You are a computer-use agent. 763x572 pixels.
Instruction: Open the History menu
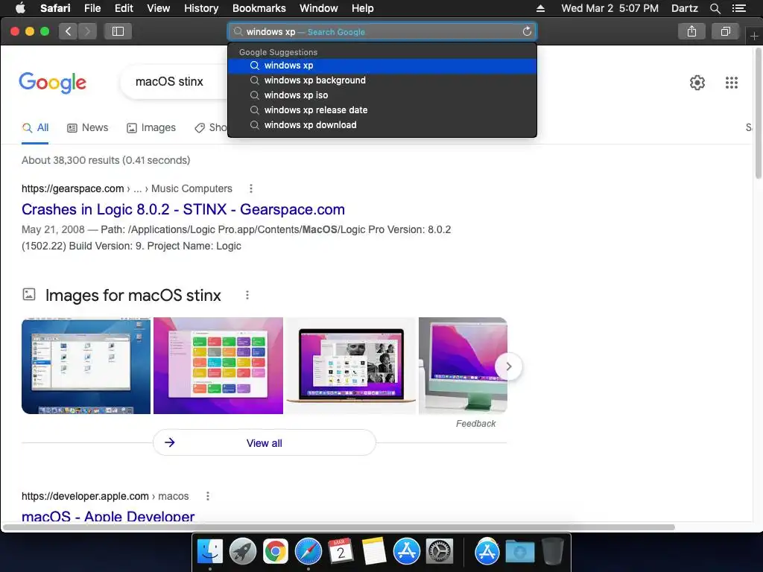click(x=201, y=8)
